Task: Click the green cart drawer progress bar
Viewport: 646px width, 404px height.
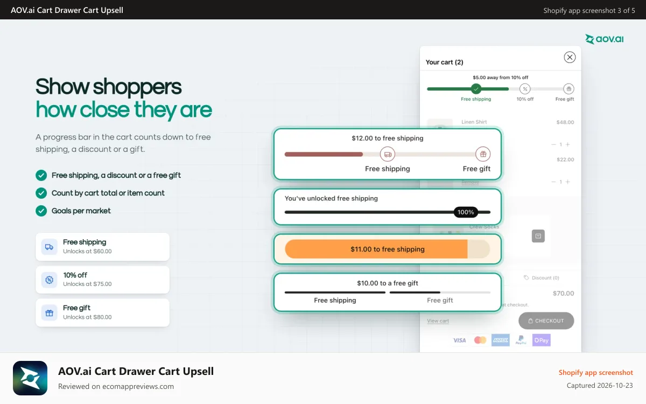Action: [500, 89]
